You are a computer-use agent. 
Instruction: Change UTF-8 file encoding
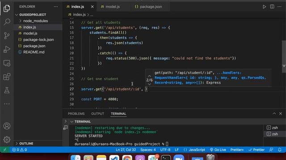pyautogui.click(x=165, y=150)
